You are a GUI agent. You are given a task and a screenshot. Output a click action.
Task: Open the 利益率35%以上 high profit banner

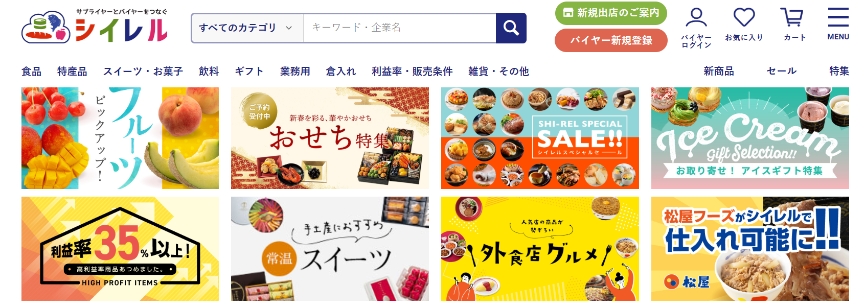120,249
